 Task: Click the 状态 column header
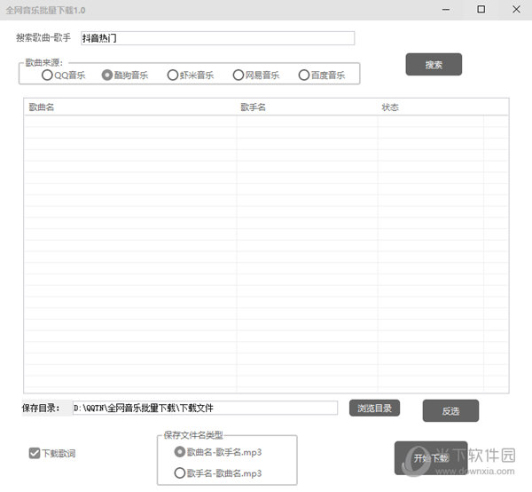[431, 107]
